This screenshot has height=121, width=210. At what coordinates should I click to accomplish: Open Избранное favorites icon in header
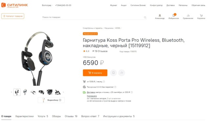click(174, 15)
